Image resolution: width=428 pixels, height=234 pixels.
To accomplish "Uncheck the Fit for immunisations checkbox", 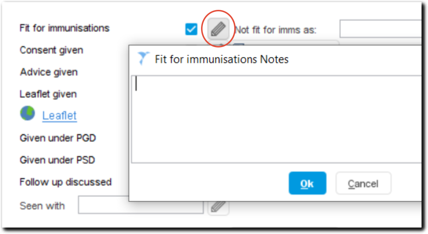I will 191,29.
